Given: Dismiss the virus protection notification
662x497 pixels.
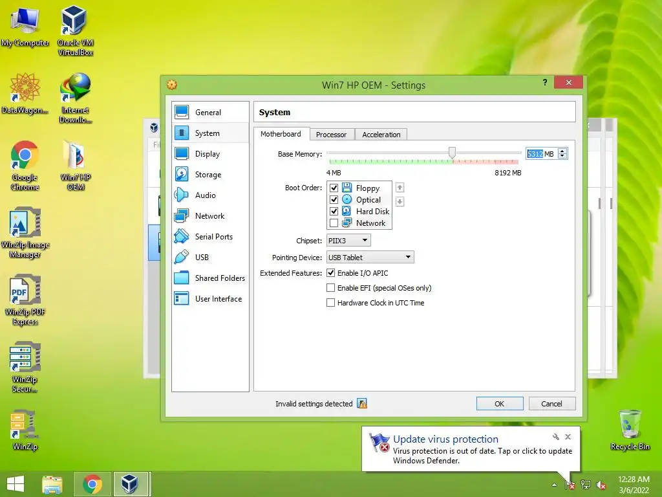Looking at the screenshot, I should point(568,437).
